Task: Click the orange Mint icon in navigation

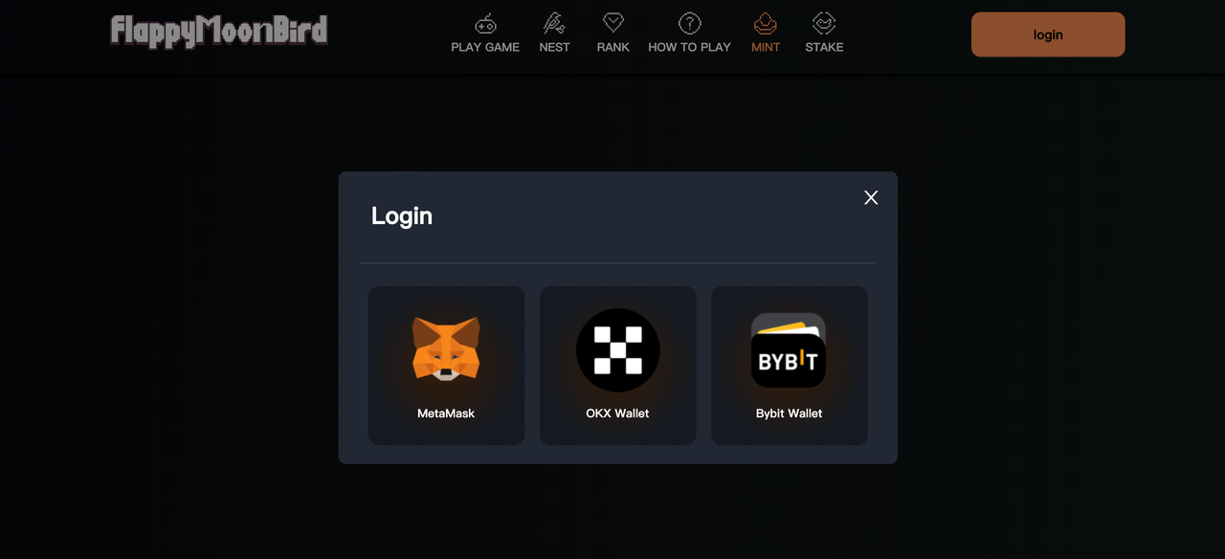Action: 766,22
